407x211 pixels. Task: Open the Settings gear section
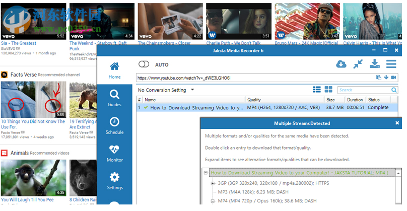click(114, 181)
